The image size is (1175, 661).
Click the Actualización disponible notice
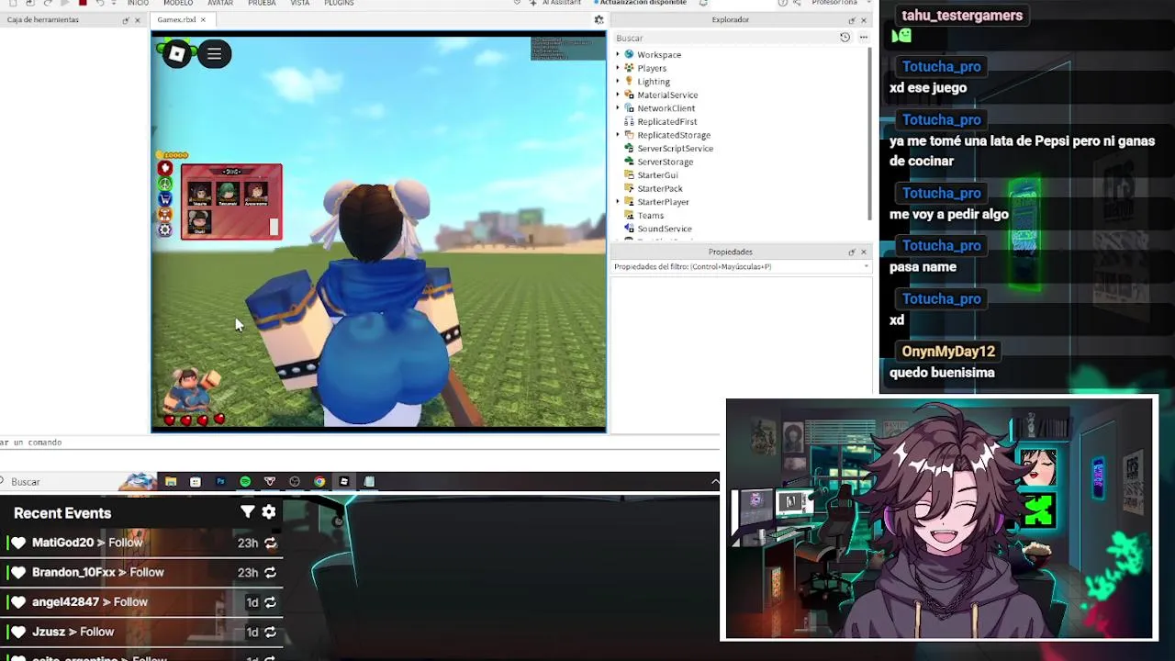[x=643, y=3]
